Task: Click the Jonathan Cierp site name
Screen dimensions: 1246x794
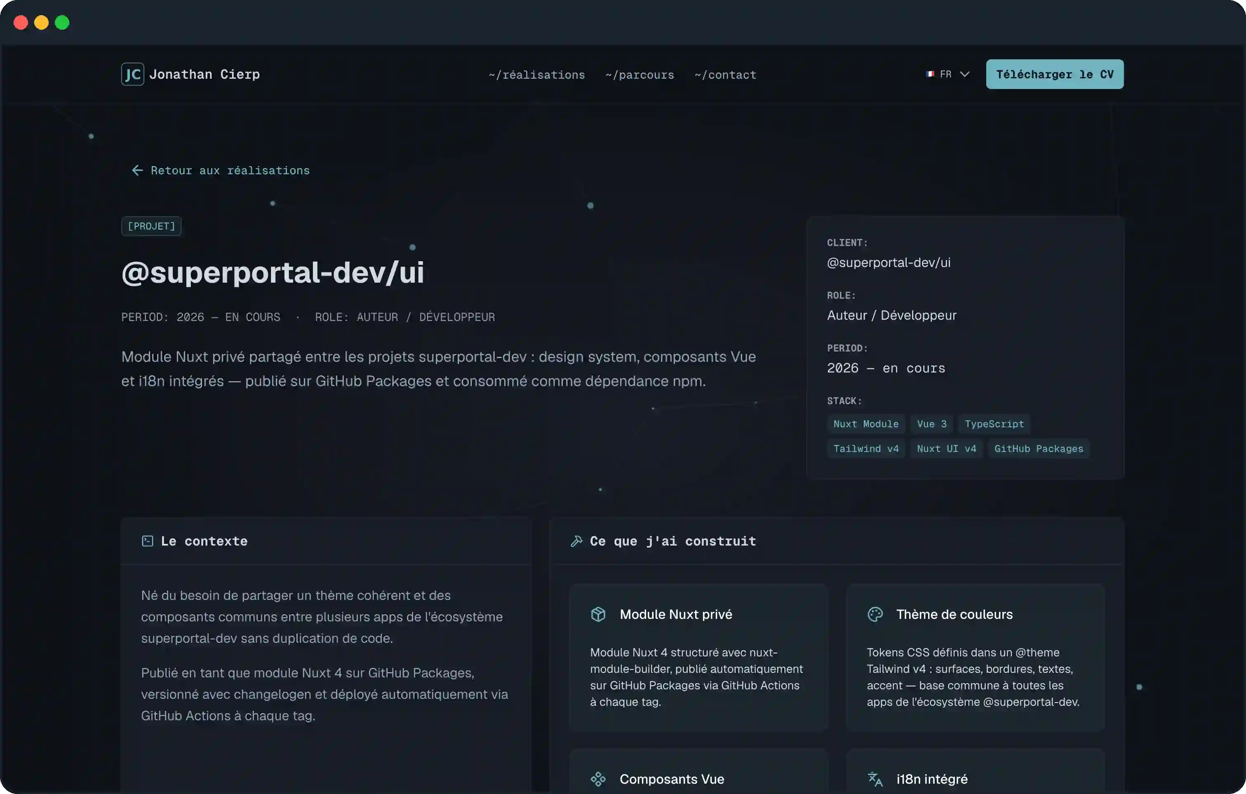Action: tap(205, 74)
